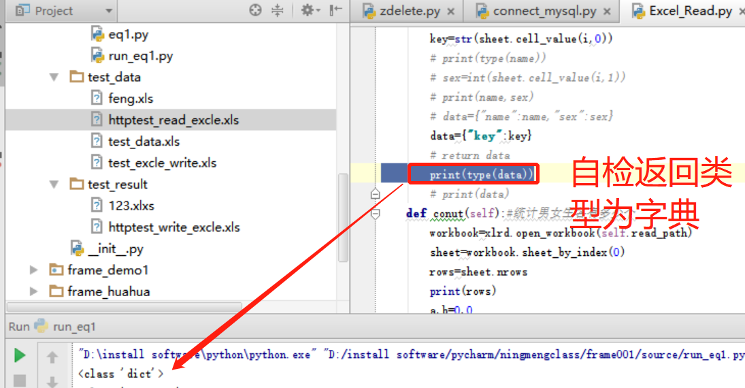Select run_eq1.py in the project tree

[x=140, y=56]
